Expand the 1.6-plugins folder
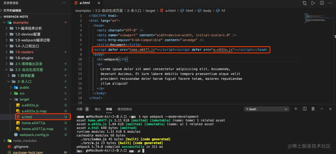Viewport: 336px width, 154px height. (x=24, y=58)
